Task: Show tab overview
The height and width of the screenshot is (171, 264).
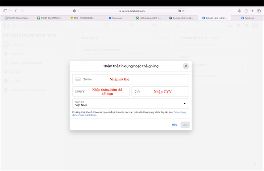Action: (259, 11)
